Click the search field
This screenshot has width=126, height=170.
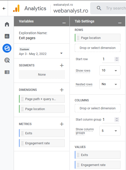point(108,8)
